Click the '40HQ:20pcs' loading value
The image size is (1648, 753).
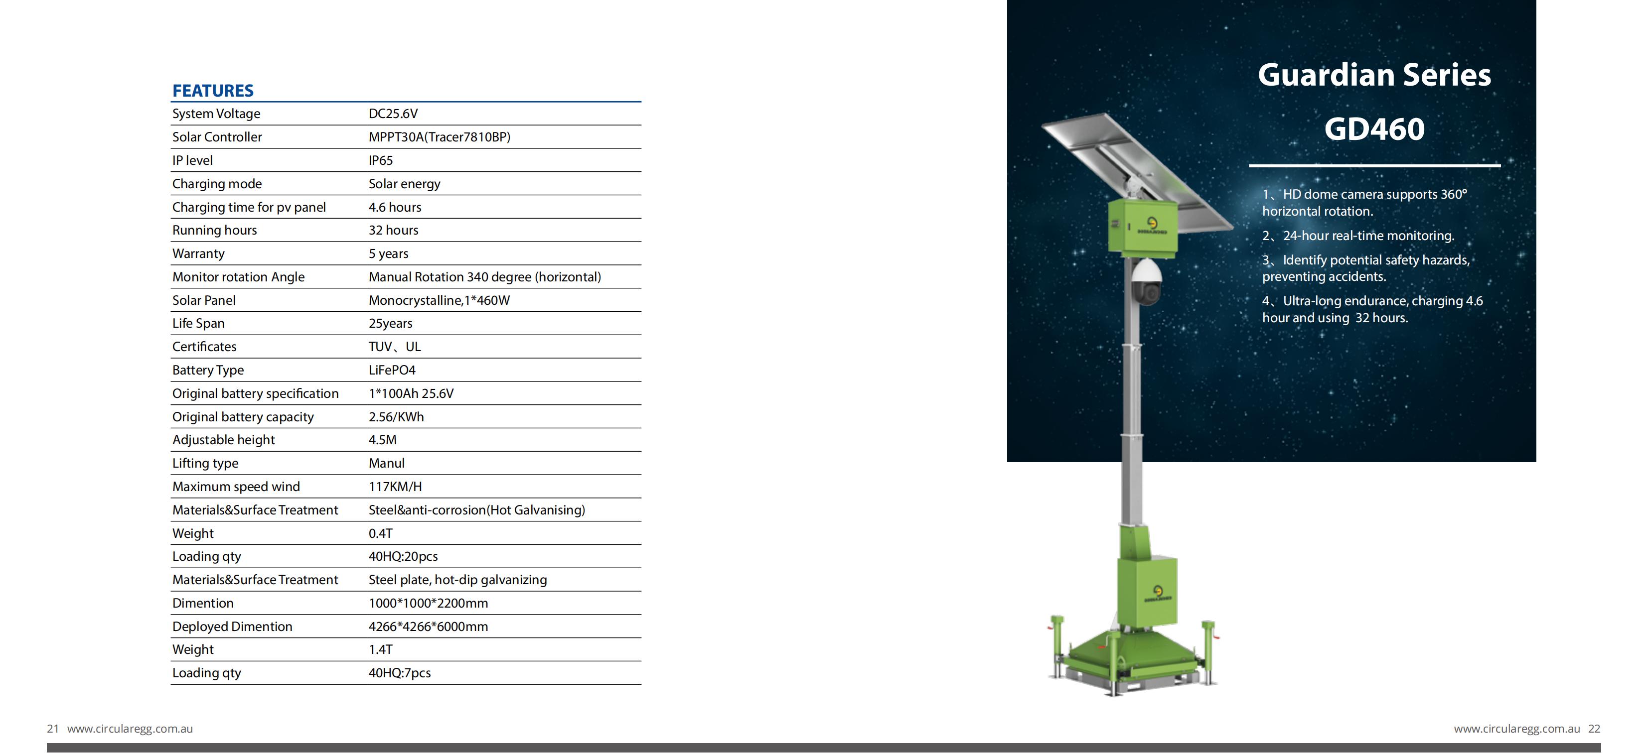point(403,556)
